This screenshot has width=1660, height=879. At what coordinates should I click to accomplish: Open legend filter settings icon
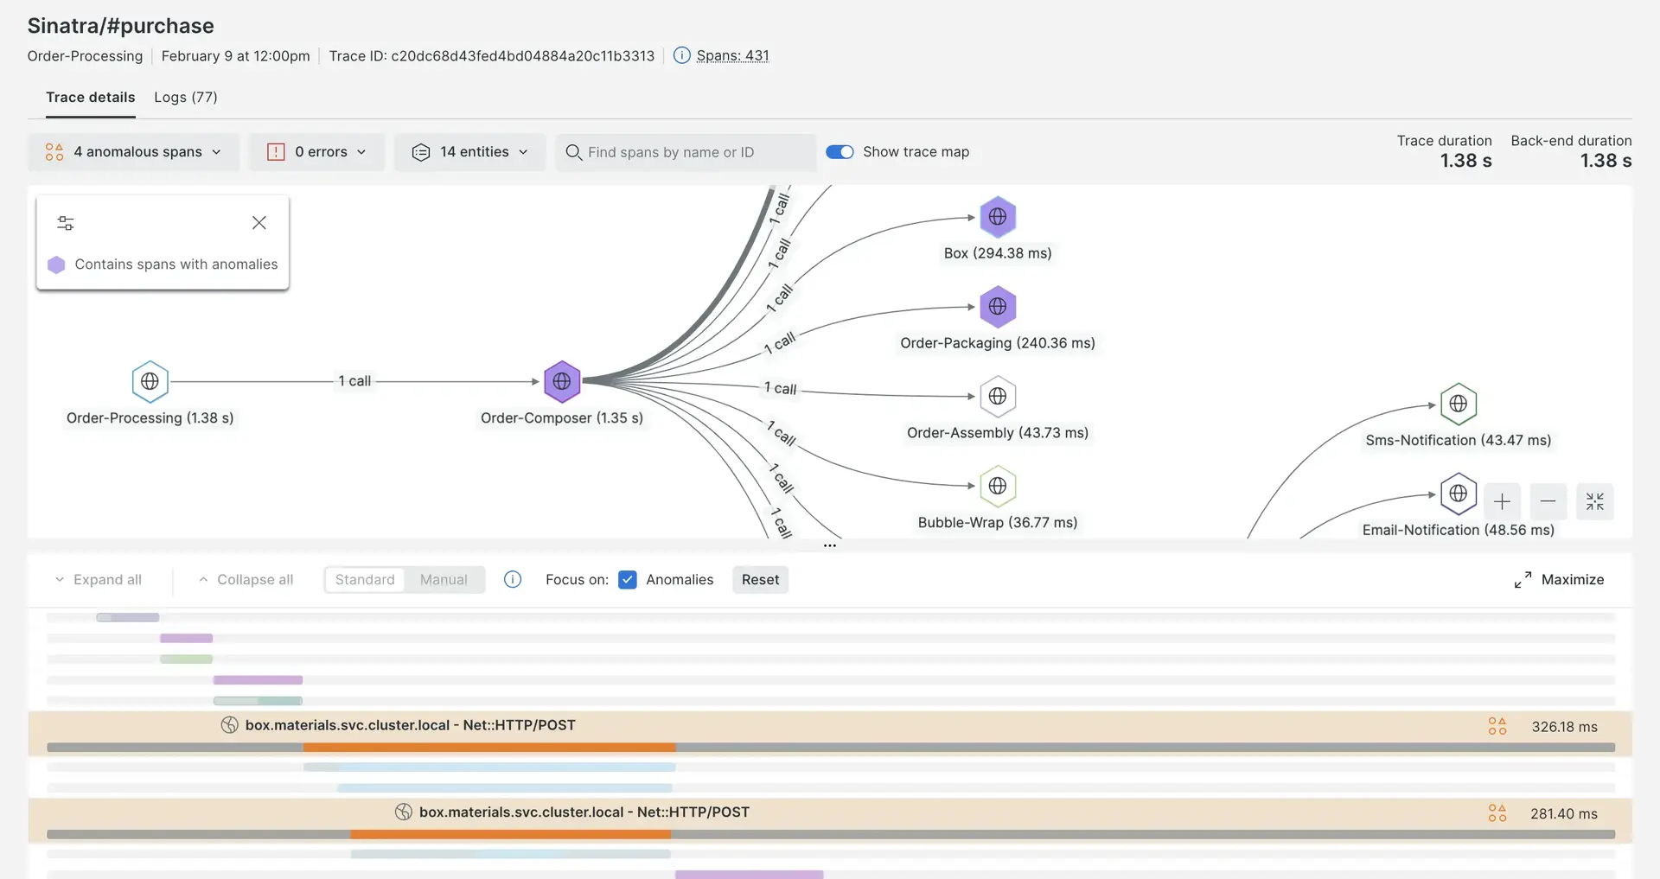coord(66,223)
